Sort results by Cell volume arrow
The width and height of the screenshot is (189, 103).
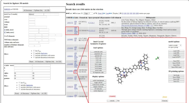(120, 17)
